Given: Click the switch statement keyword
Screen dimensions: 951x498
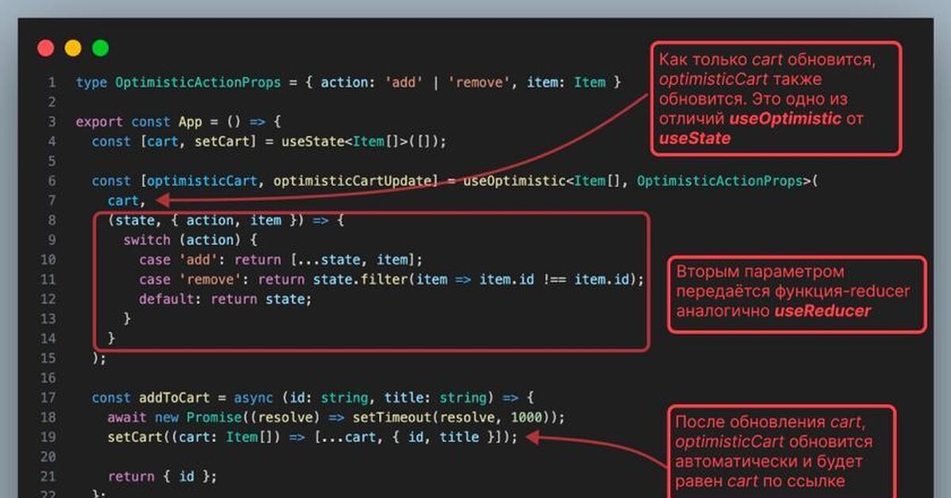Looking at the screenshot, I should coord(147,239).
